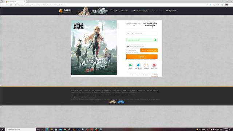
Task: Switch to 'tiger users log in' tab
Action: pos(134,24)
